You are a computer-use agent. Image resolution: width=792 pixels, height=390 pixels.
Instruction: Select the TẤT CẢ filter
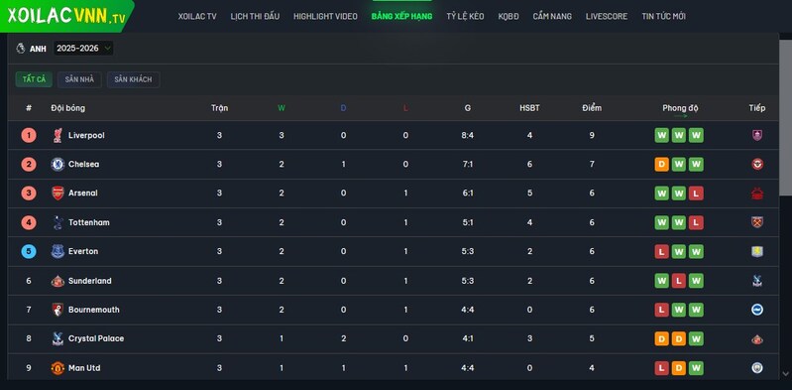pos(34,79)
